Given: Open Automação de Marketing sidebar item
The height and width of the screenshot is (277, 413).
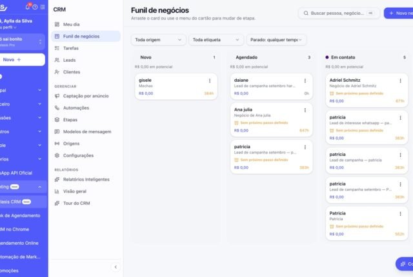Looking at the screenshot, I should point(23,257).
